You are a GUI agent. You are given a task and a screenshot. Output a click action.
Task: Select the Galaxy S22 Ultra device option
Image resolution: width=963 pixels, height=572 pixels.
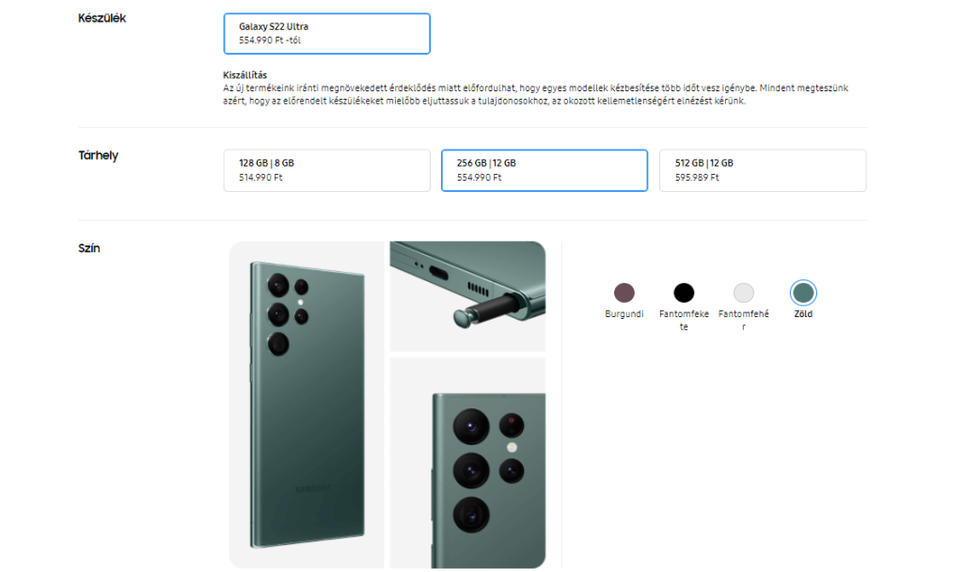point(326,34)
